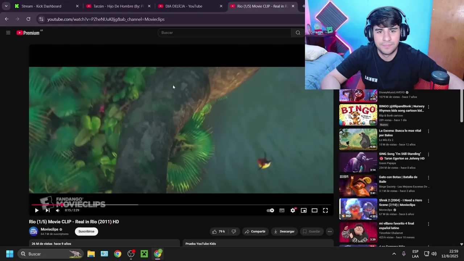View site information icon in address bar
This screenshot has width=464, height=261.
(x=41, y=19)
